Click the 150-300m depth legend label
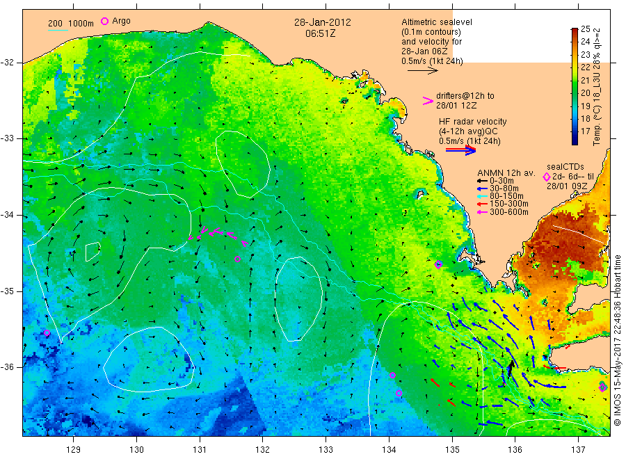 [509, 204]
